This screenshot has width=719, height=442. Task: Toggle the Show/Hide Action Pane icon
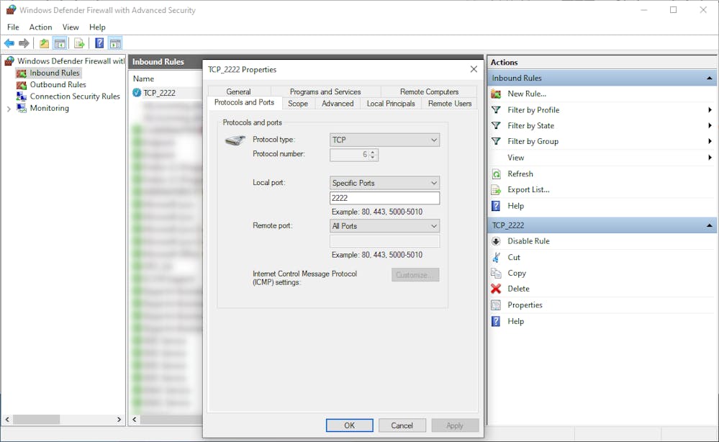(x=116, y=44)
